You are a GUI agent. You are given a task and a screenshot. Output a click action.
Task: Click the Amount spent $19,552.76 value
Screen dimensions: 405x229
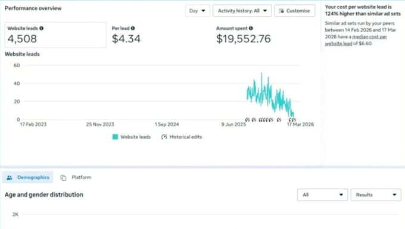coord(244,39)
